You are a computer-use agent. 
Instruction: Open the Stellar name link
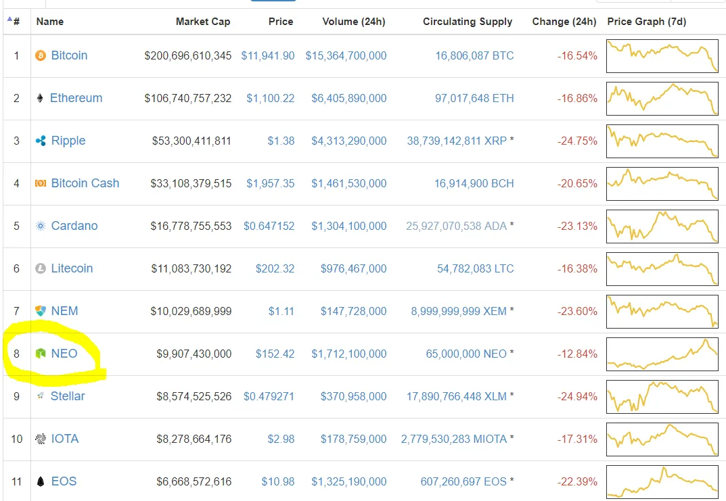coord(68,396)
